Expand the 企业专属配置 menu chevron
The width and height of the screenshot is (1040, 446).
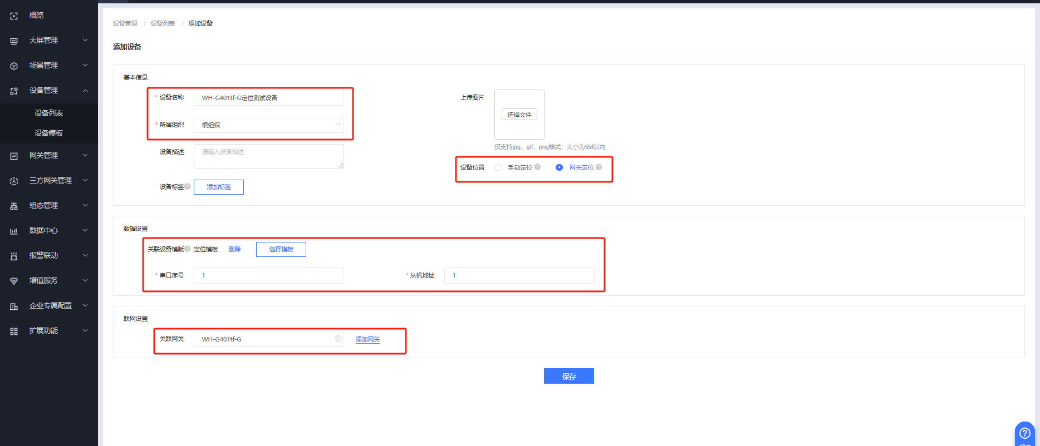[x=85, y=305]
